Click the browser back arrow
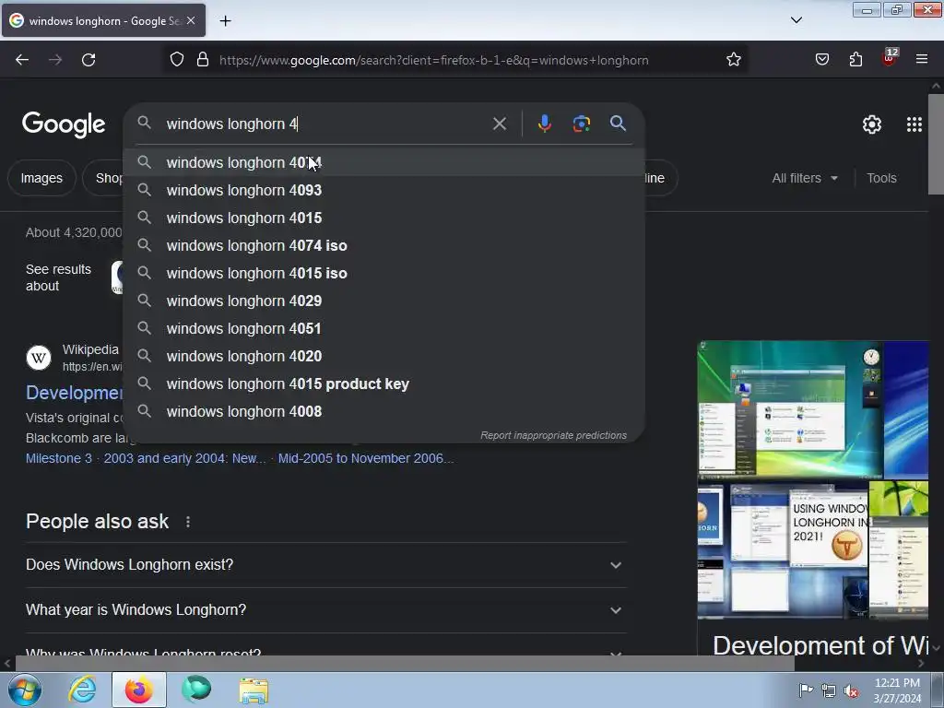This screenshot has width=944, height=708. pos(22,60)
